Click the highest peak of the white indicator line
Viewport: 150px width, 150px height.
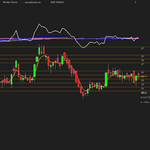pos(39,24)
